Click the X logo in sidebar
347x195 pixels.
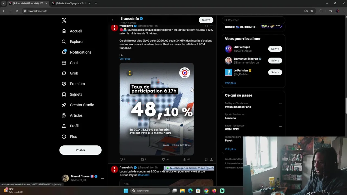[x=64, y=20]
